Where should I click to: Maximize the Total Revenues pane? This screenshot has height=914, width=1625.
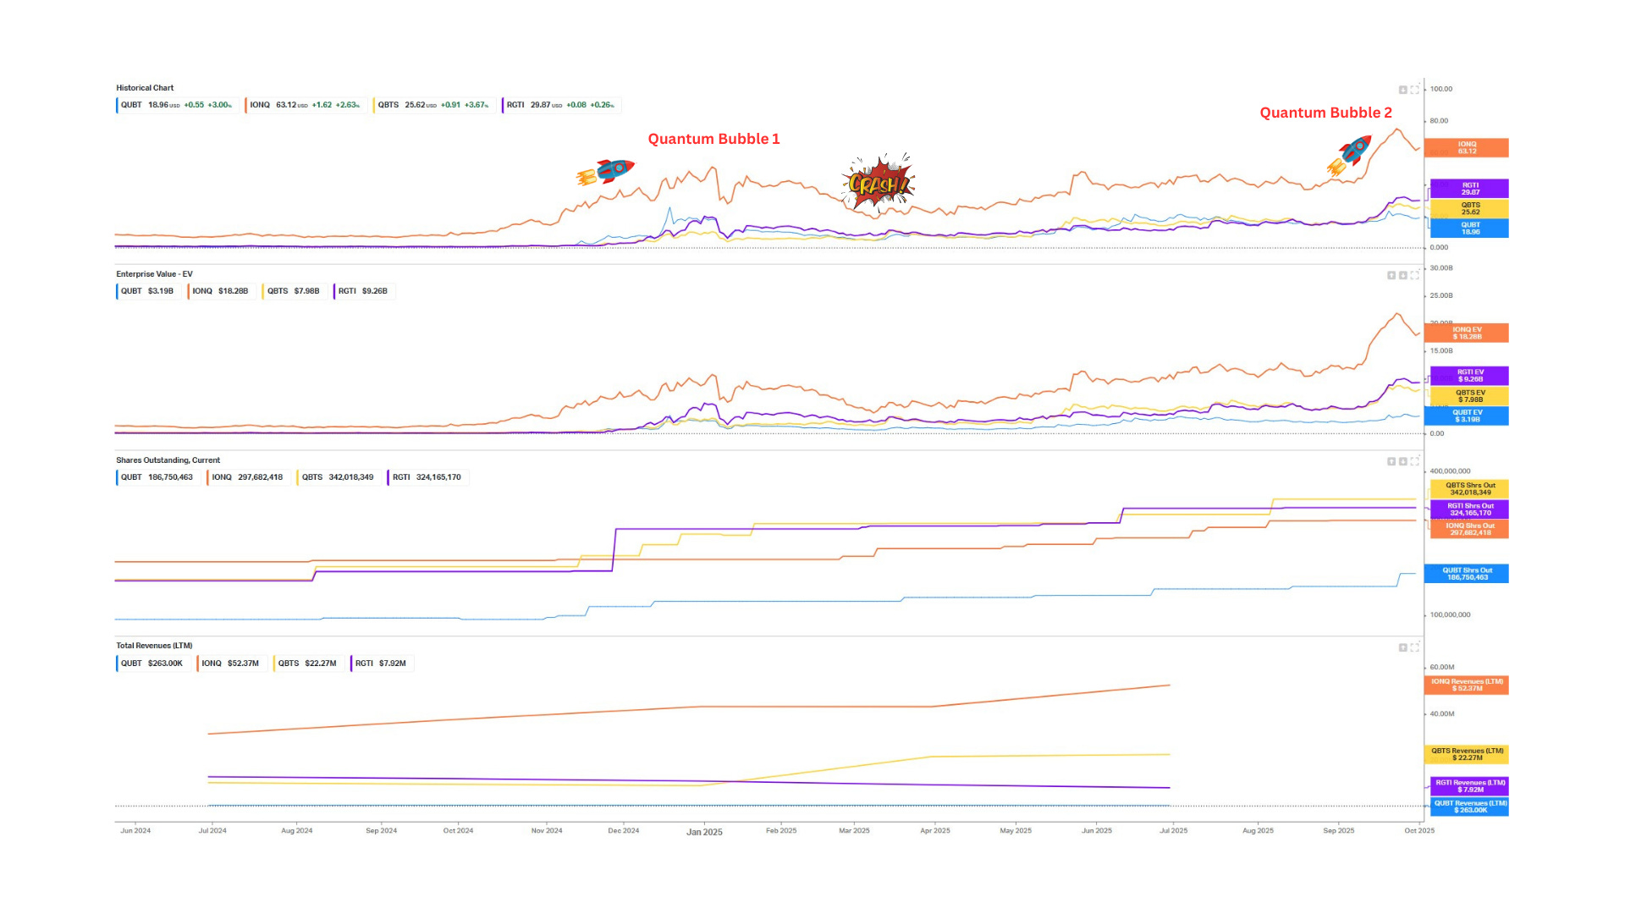click(1414, 647)
